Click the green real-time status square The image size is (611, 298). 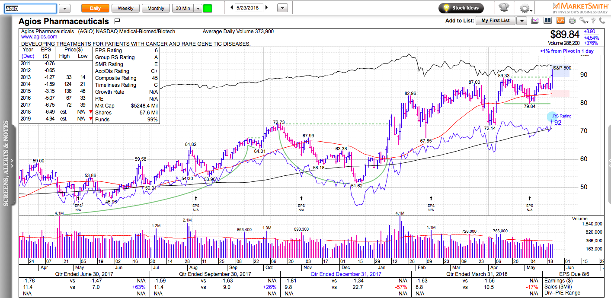tap(208, 8)
